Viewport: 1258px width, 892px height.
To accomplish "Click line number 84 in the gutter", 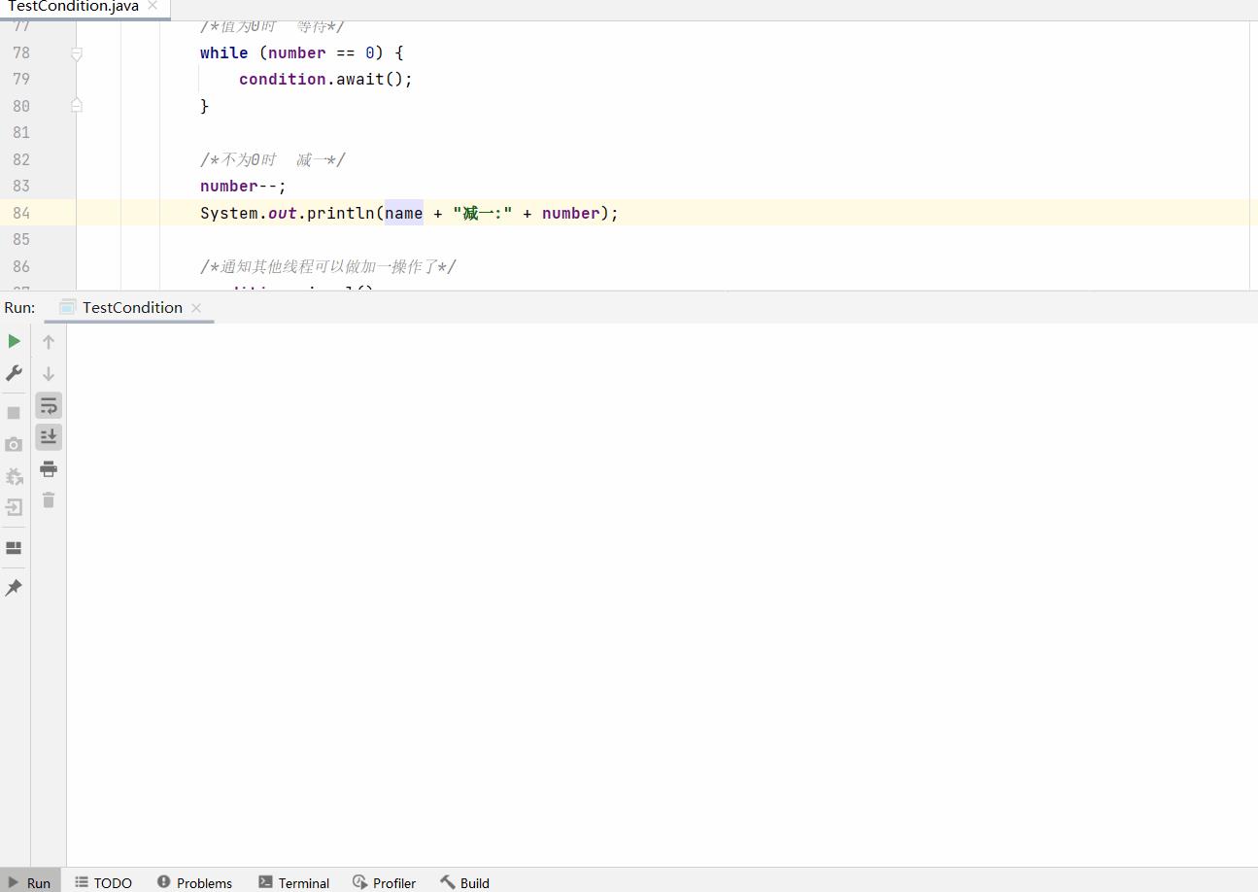I will pyautogui.click(x=21, y=213).
